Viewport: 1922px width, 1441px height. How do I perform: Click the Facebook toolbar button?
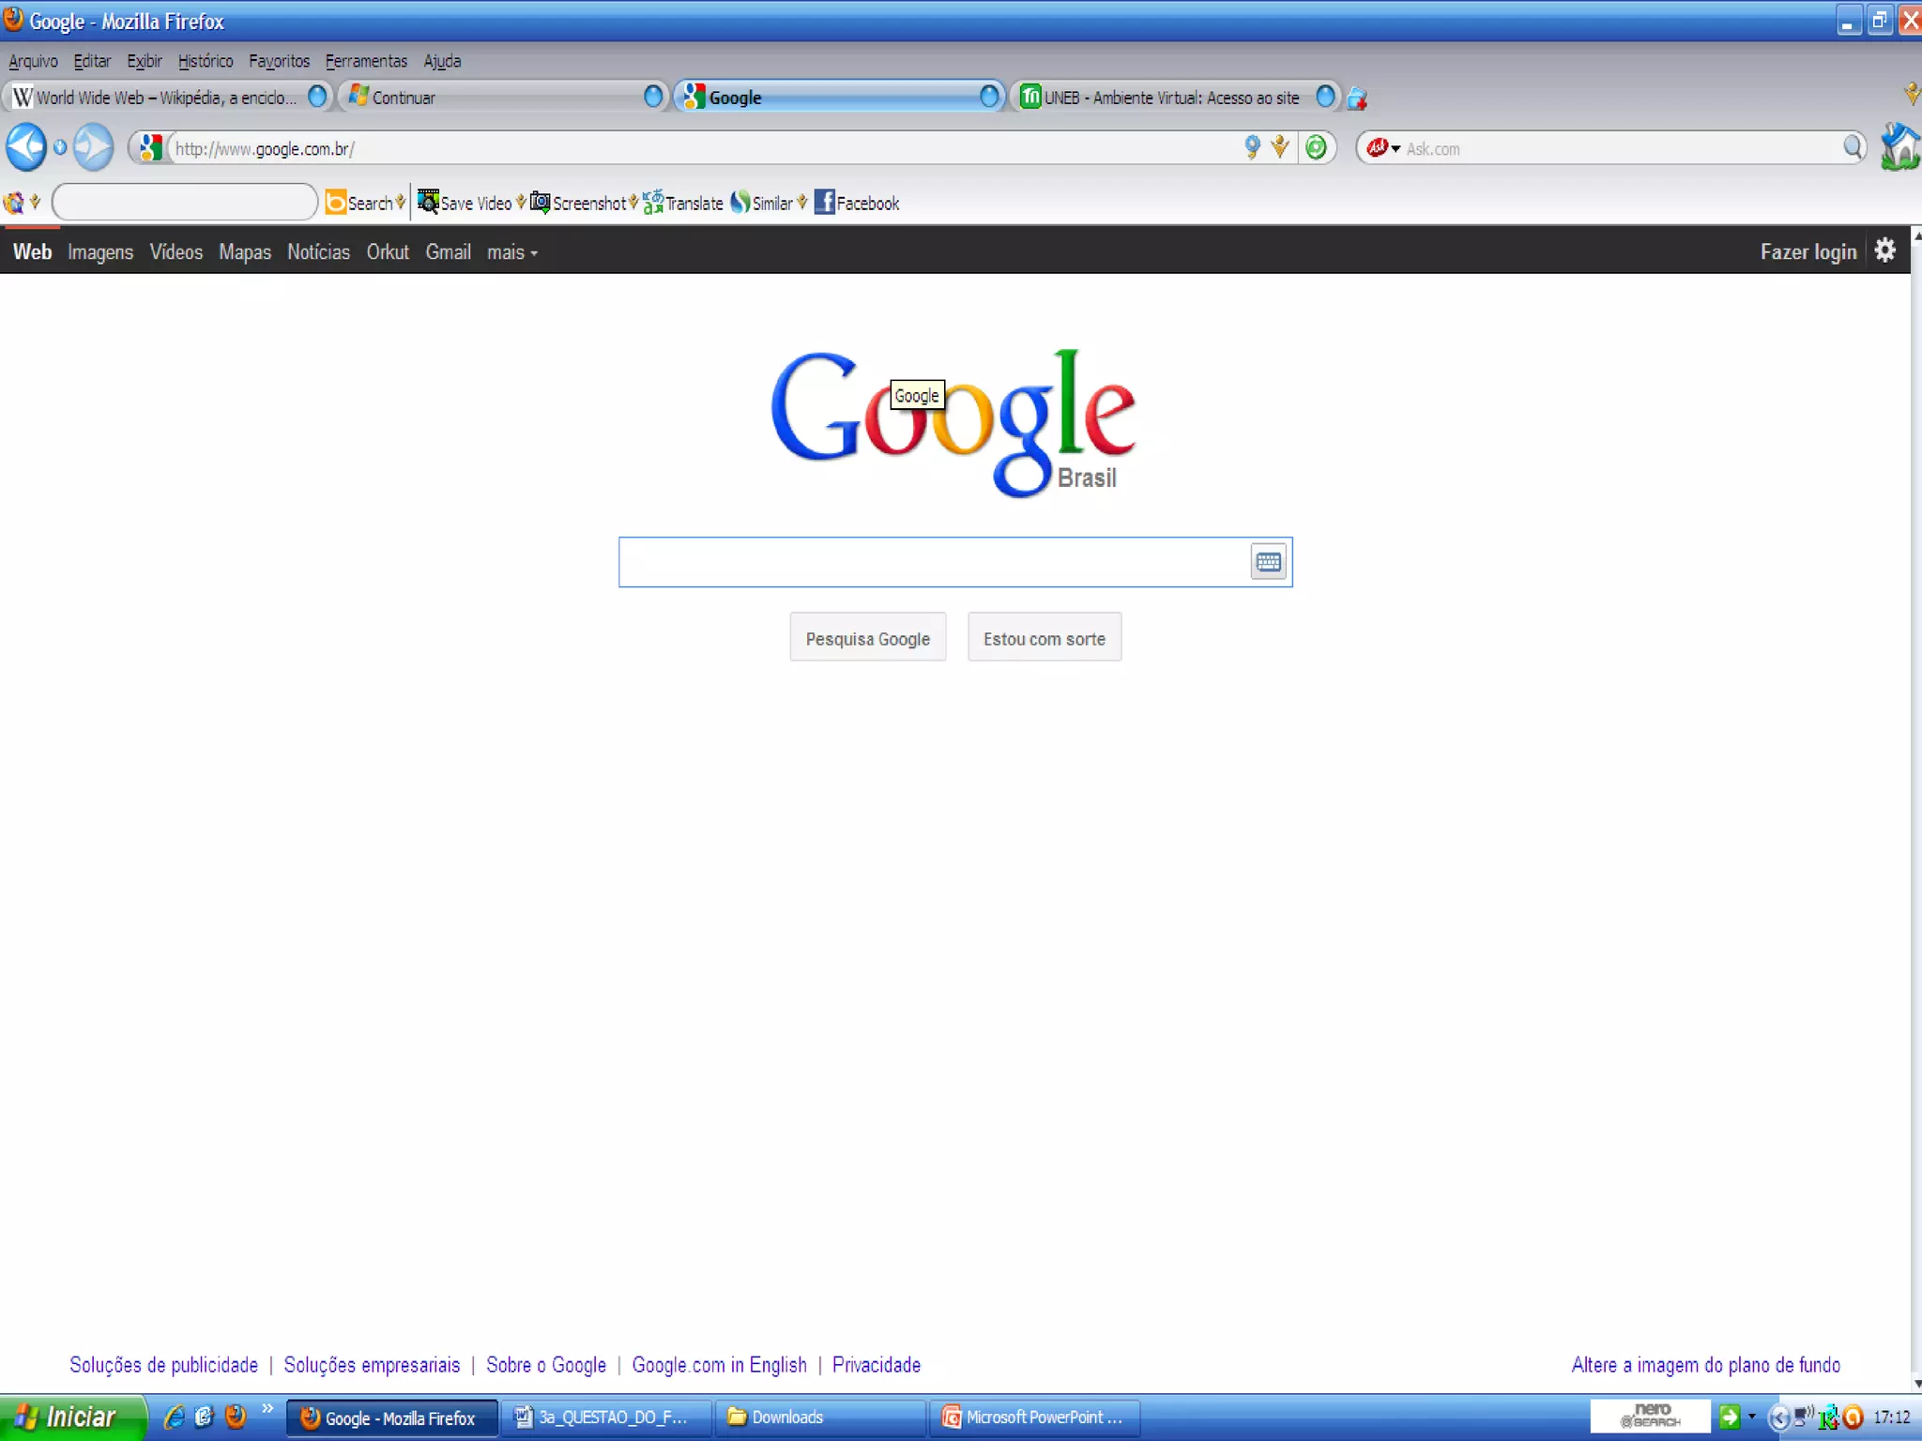click(856, 203)
